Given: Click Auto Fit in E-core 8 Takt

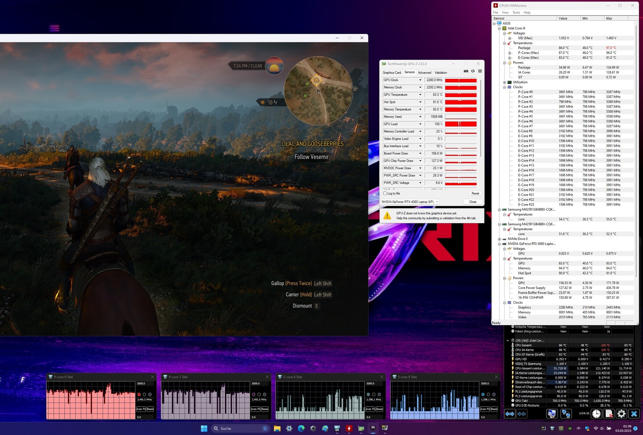Looking at the screenshot, I should click(x=370, y=409).
